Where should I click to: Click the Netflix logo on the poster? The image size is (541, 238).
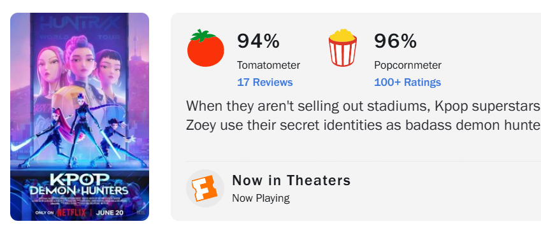71,212
